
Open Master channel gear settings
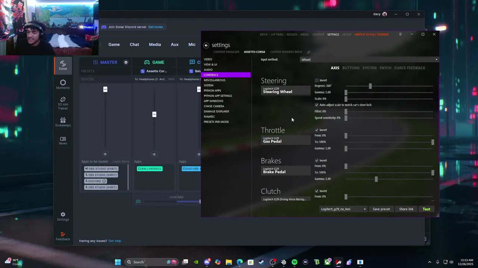pos(126,62)
